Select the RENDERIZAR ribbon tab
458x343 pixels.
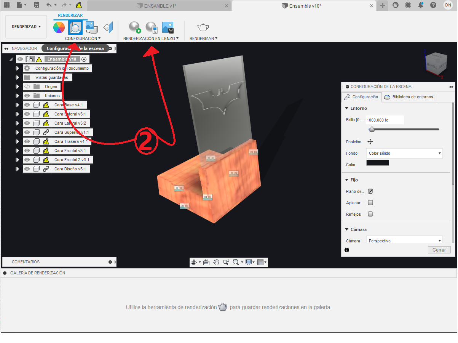[70, 15]
